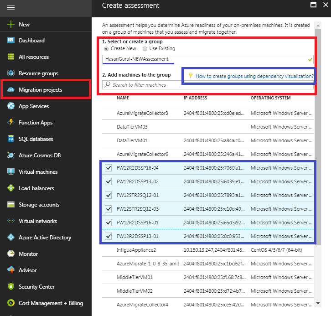Click the scrollbar down arrow
This screenshot has height=316, width=331.
coord(318,303)
